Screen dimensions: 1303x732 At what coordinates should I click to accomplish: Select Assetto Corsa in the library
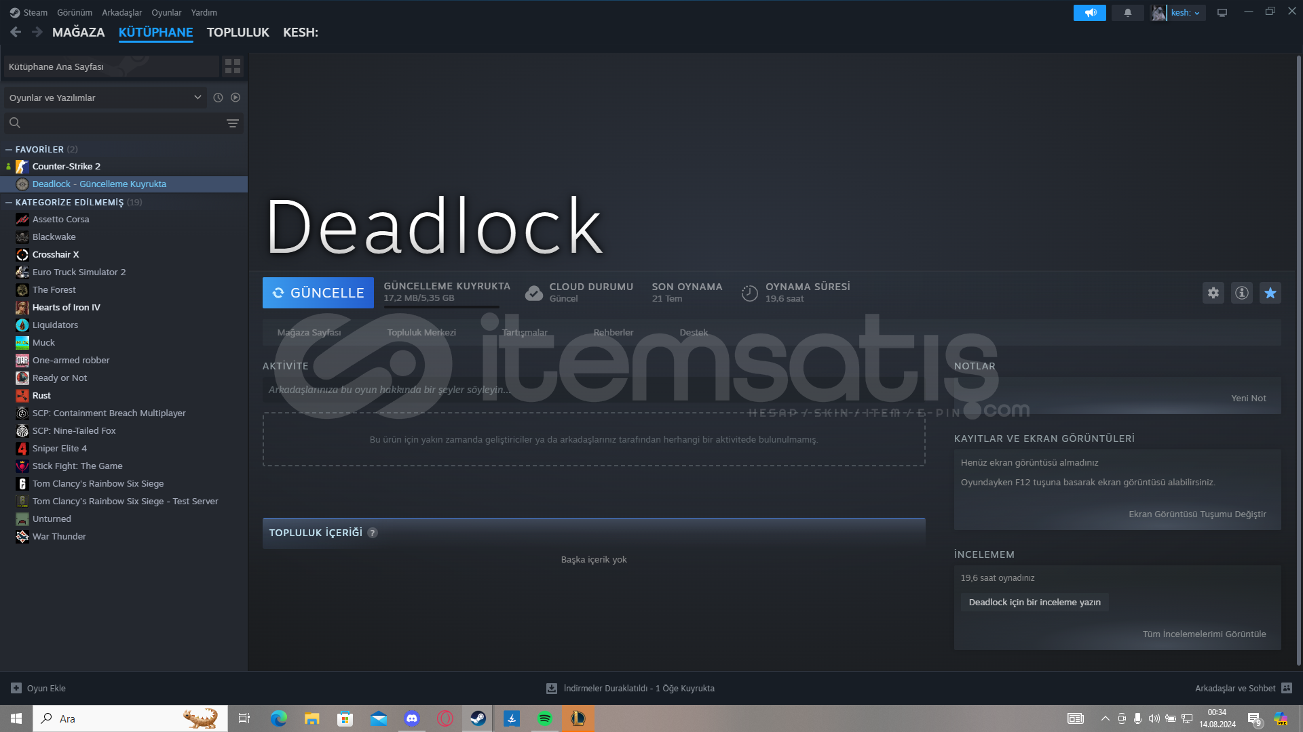click(x=124, y=220)
